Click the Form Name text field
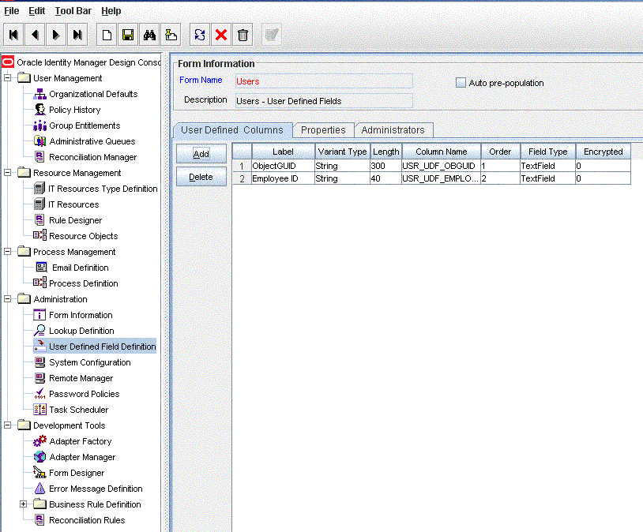 [x=323, y=81]
